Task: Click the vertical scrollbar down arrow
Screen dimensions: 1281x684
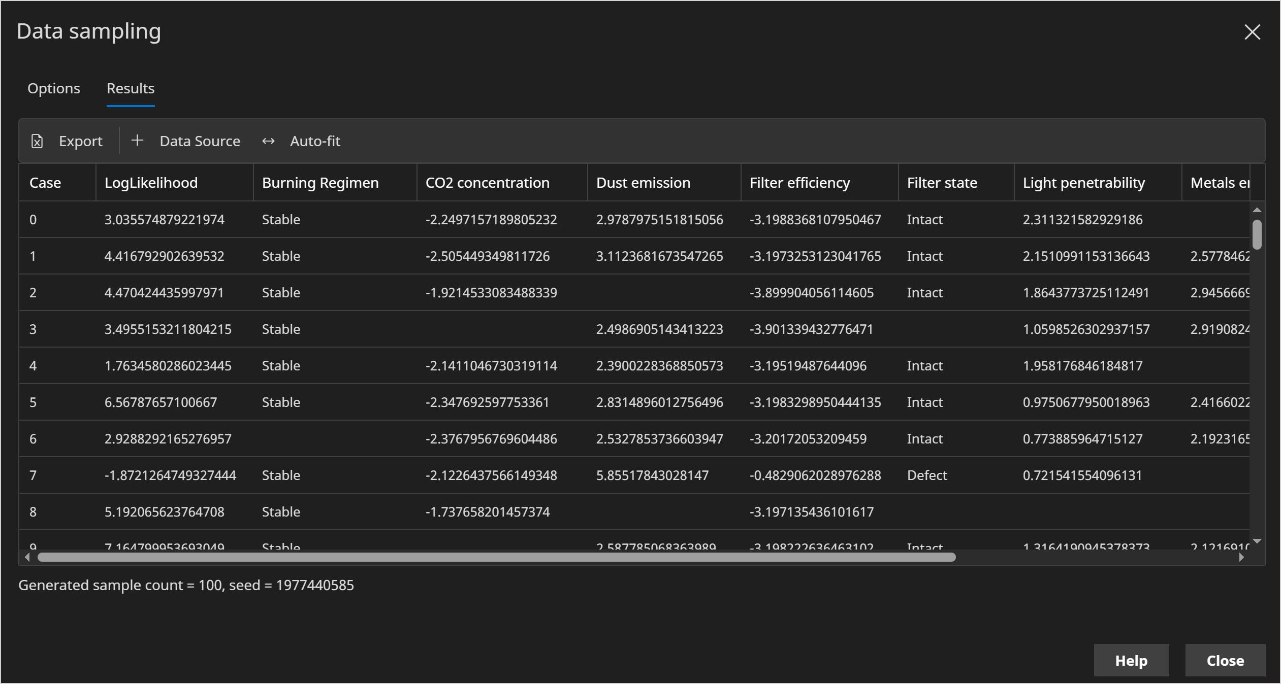Action: tap(1257, 541)
